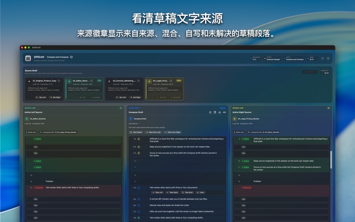Open the circle menu beside Compare and Compose
The image size is (355, 222).
pos(71,57)
